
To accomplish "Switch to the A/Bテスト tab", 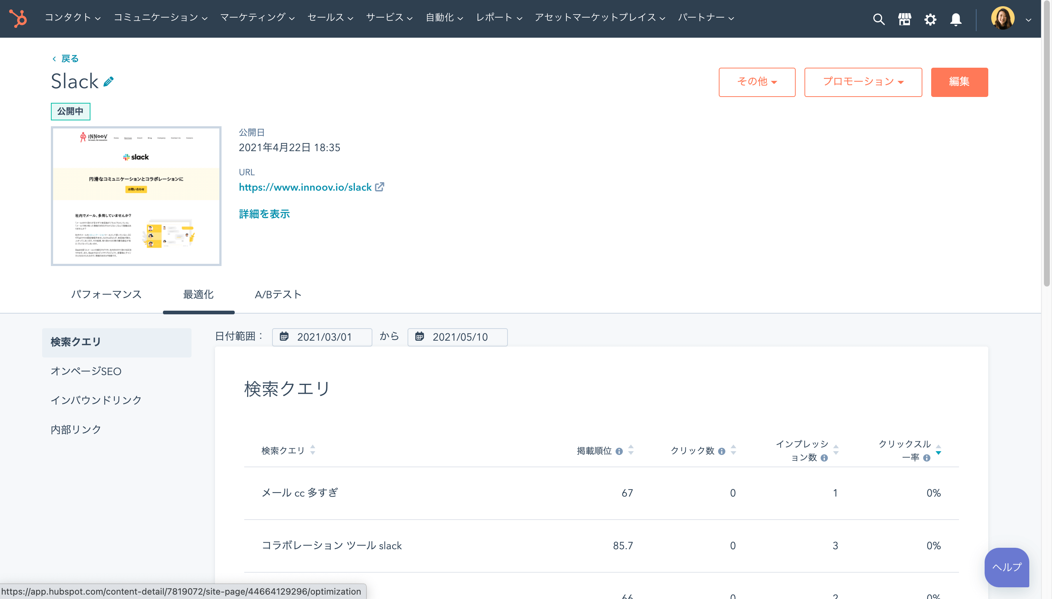I will [x=278, y=294].
